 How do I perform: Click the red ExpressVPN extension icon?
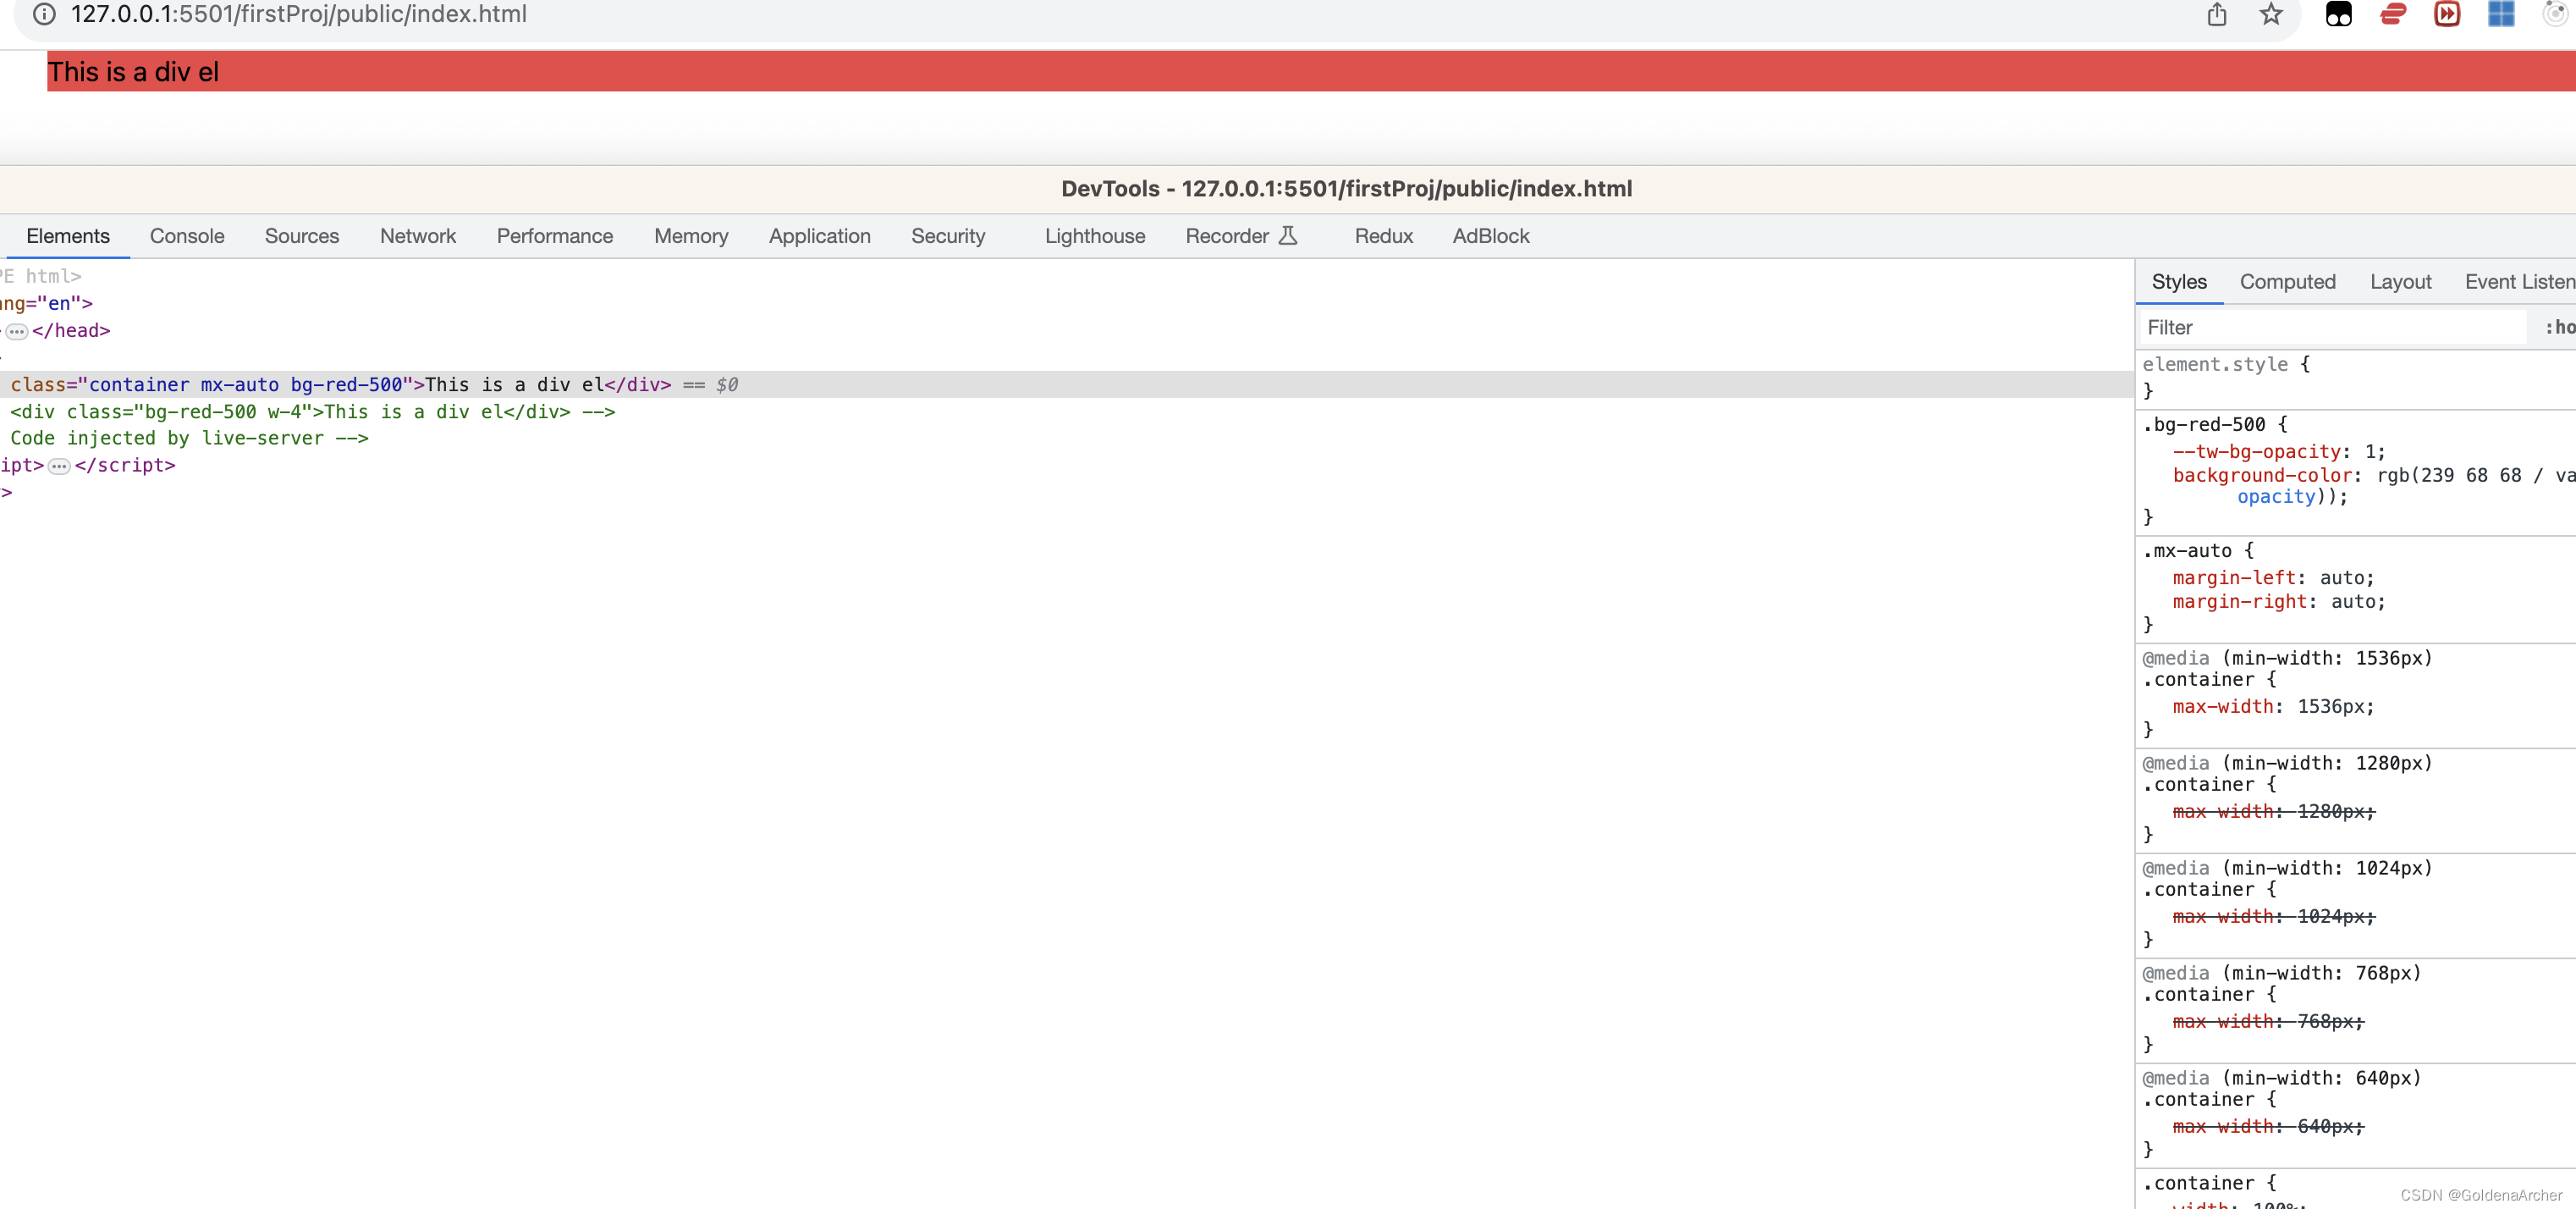tap(2393, 14)
